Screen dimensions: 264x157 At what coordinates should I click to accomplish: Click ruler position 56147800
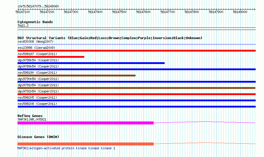[x=192, y=12]
